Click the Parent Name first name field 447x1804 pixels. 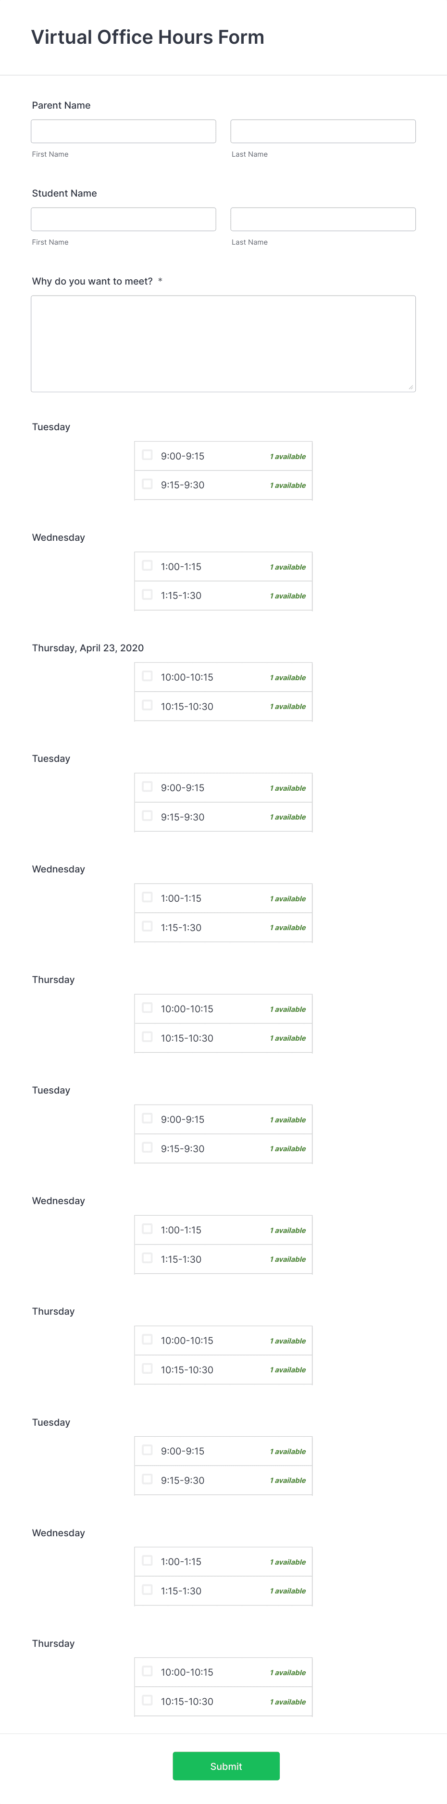pos(124,131)
